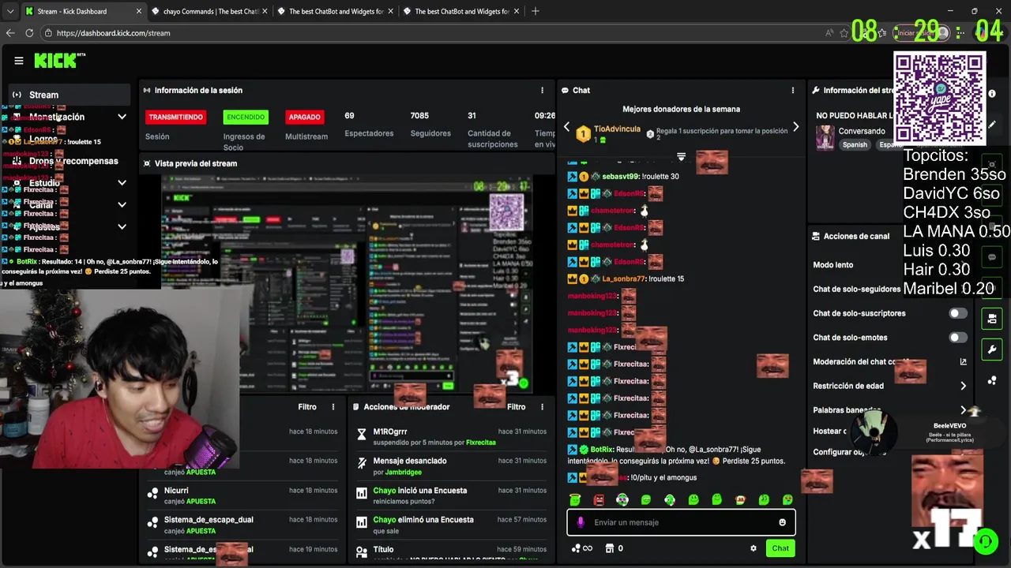Expand the Estudio sidebar section
Screen dimensions: 1011x568
[122, 183]
